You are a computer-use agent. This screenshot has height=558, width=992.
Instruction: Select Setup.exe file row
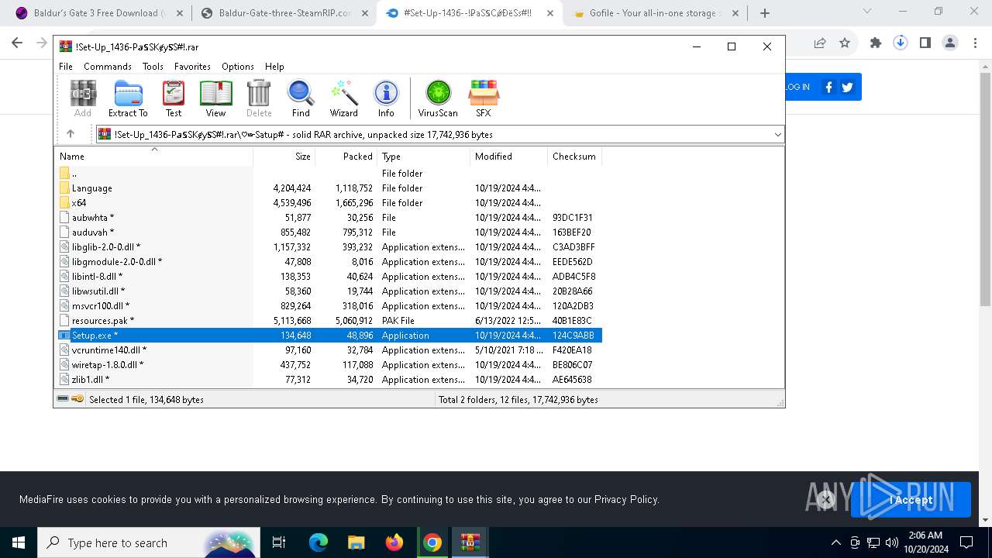(330, 336)
